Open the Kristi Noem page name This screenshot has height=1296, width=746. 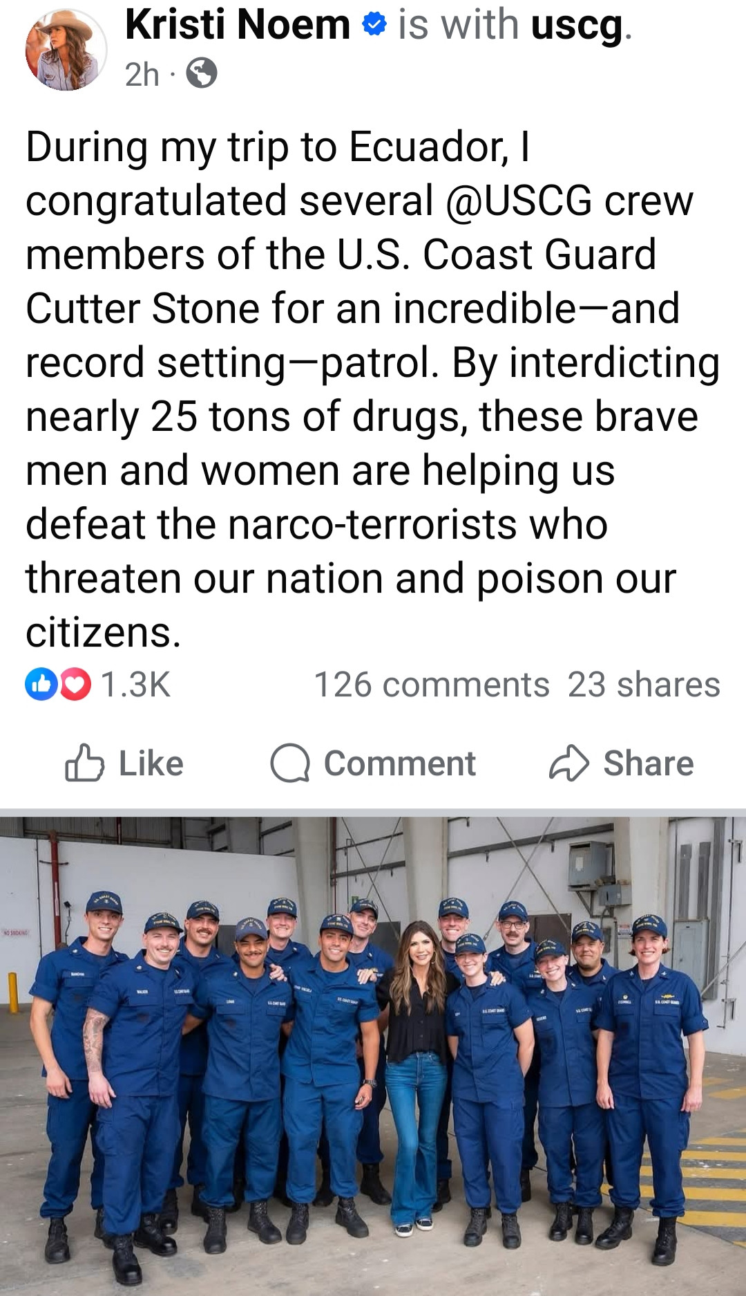pos(238,25)
